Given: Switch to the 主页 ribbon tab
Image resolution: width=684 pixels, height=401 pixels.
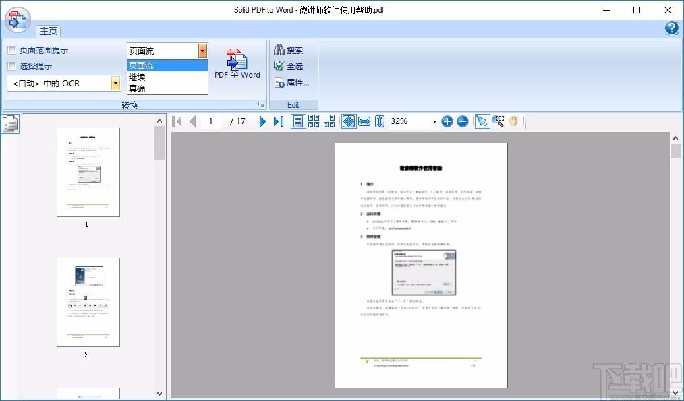Looking at the screenshot, I should (x=49, y=31).
